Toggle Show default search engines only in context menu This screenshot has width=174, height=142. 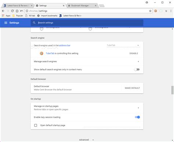137,70
